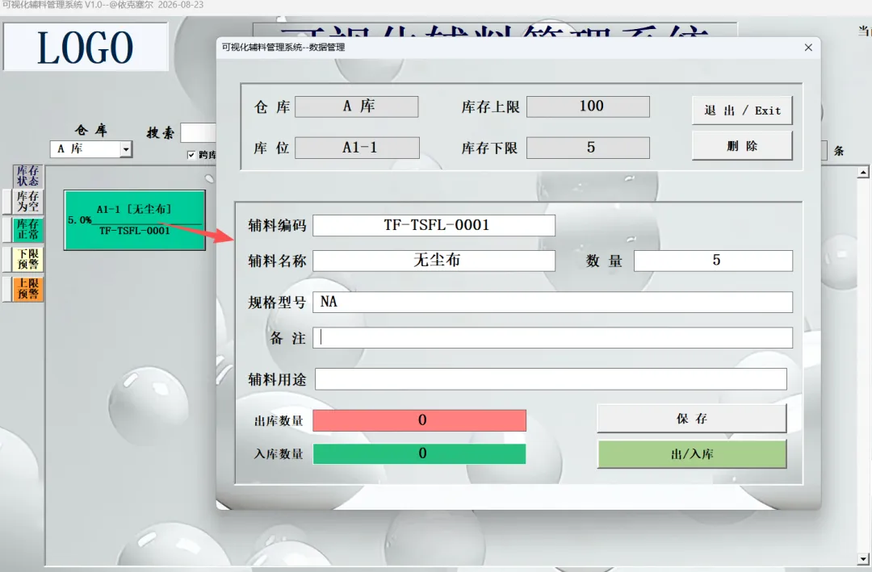Click the 库存状态 legend header
The width and height of the screenshot is (872, 572).
27,176
